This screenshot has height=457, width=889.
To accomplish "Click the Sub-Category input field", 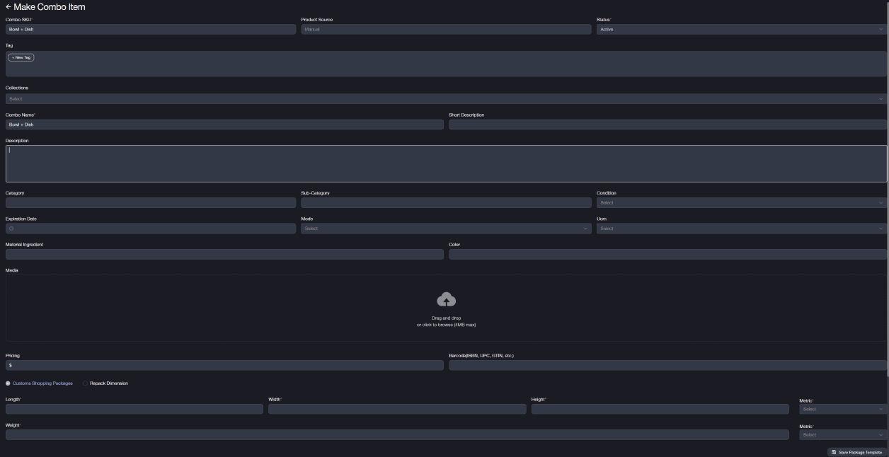I will click(446, 203).
